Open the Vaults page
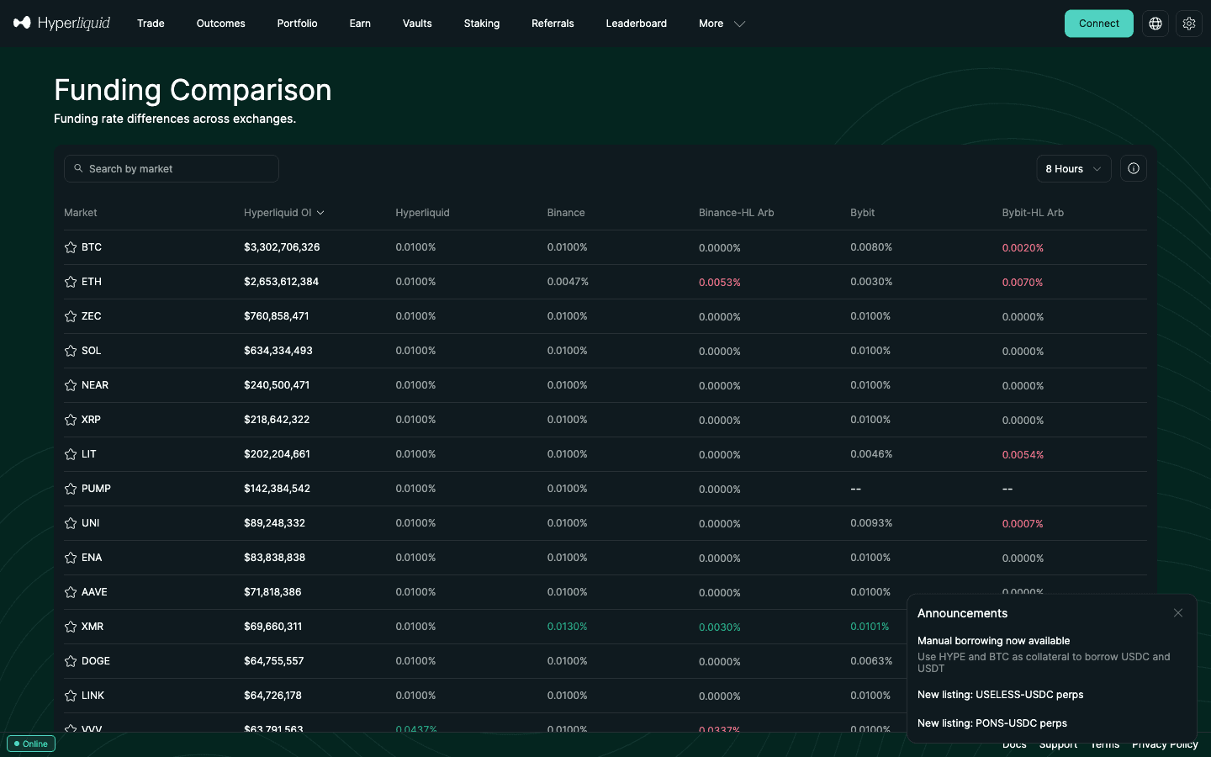Screen dimensions: 1211x757 coord(417,24)
